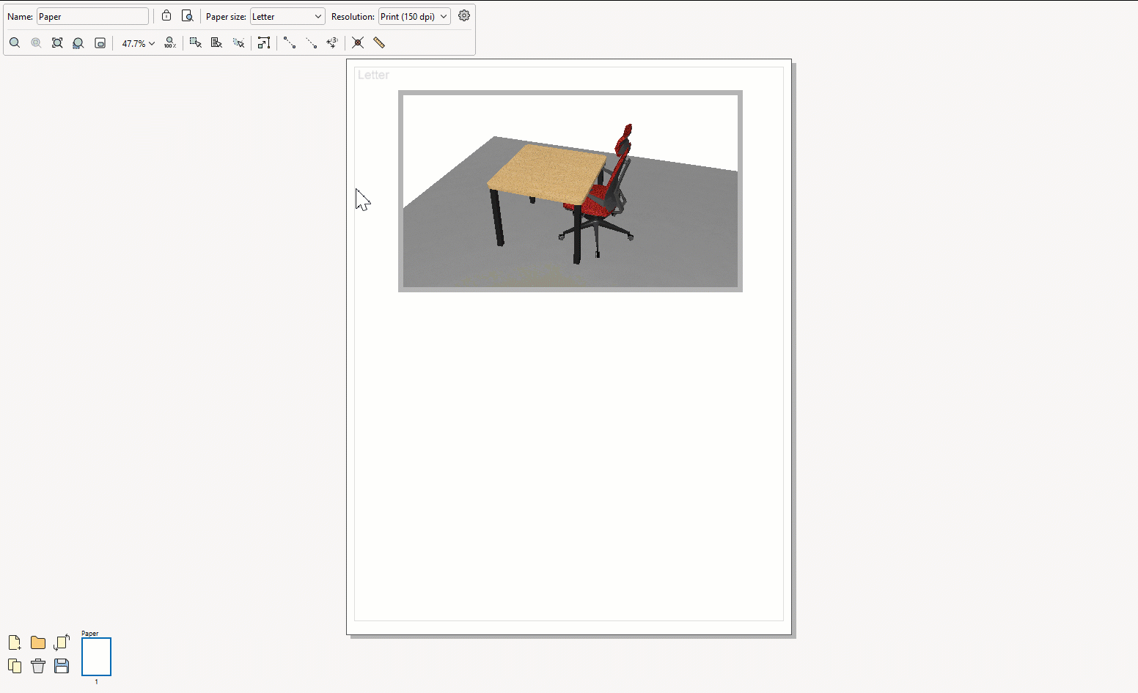This screenshot has width=1138, height=693.
Task: Duplicate the current paper
Action: [15, 666]
